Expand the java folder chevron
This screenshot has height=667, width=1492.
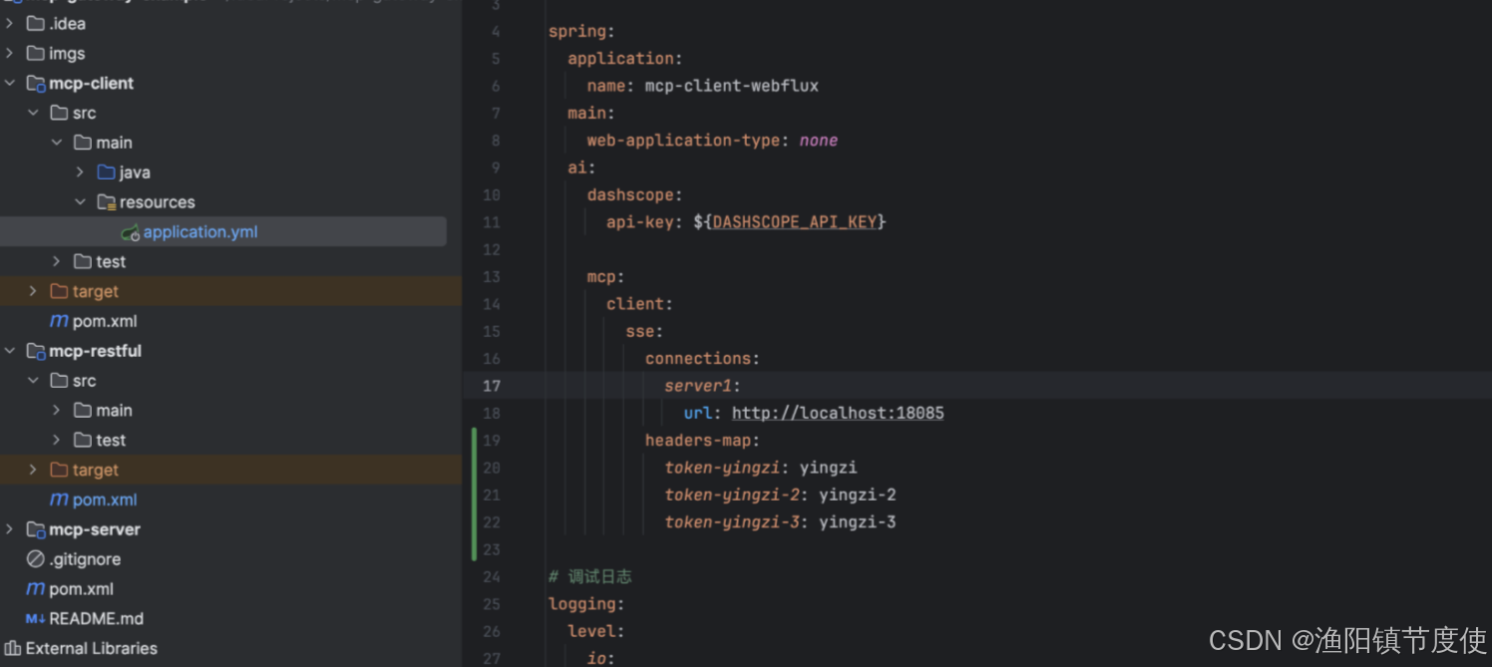tap(81, 171)
